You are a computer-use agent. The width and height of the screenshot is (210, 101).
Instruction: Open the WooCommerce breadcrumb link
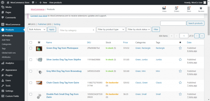38,9
